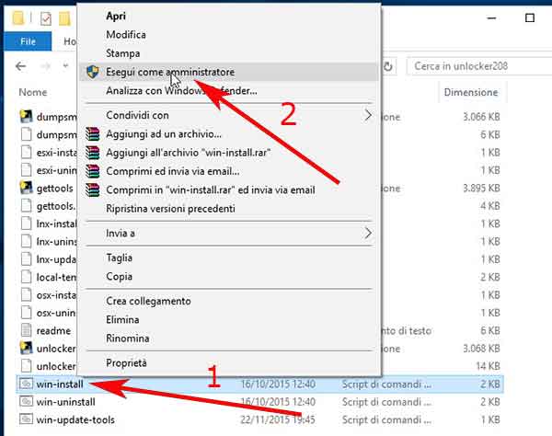Click the refresh button near address bar
552x436 pixels.
(x=387, y=66)
